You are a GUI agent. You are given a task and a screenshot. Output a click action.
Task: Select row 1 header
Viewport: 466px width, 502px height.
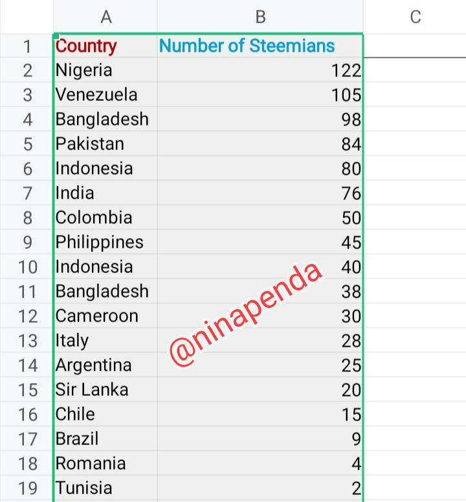pos(27,47)
